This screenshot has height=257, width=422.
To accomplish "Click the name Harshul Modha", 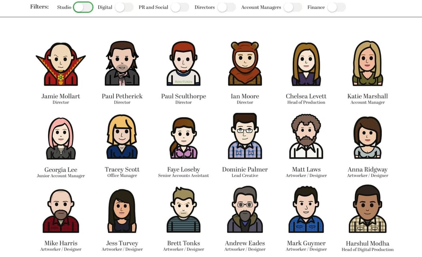I will 367,243.
